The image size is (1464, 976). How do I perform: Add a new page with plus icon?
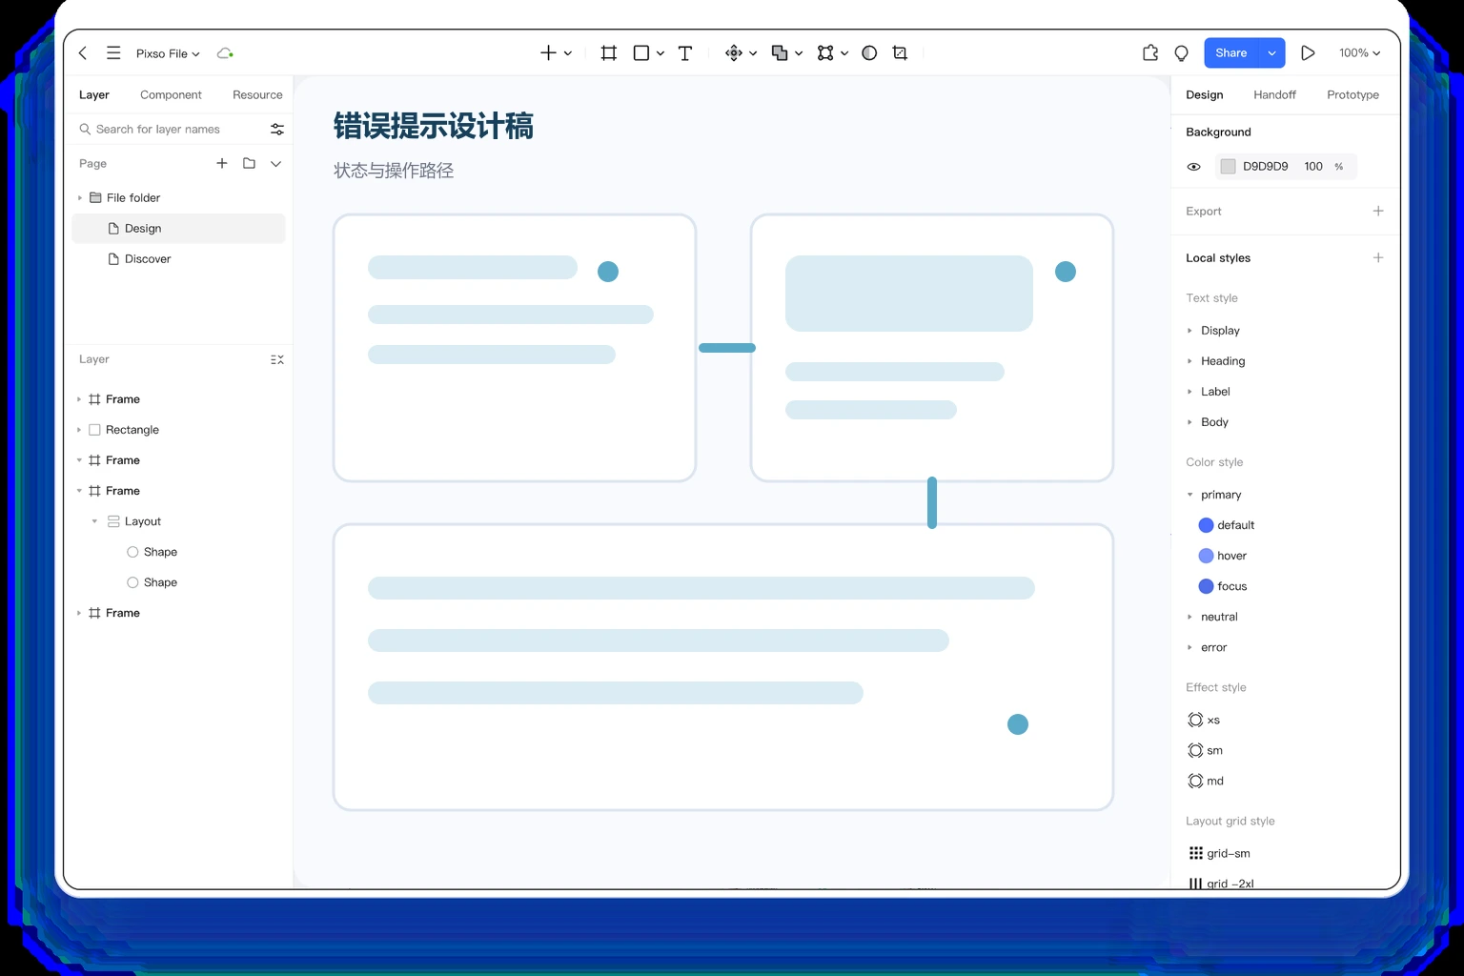pos(222,163)
